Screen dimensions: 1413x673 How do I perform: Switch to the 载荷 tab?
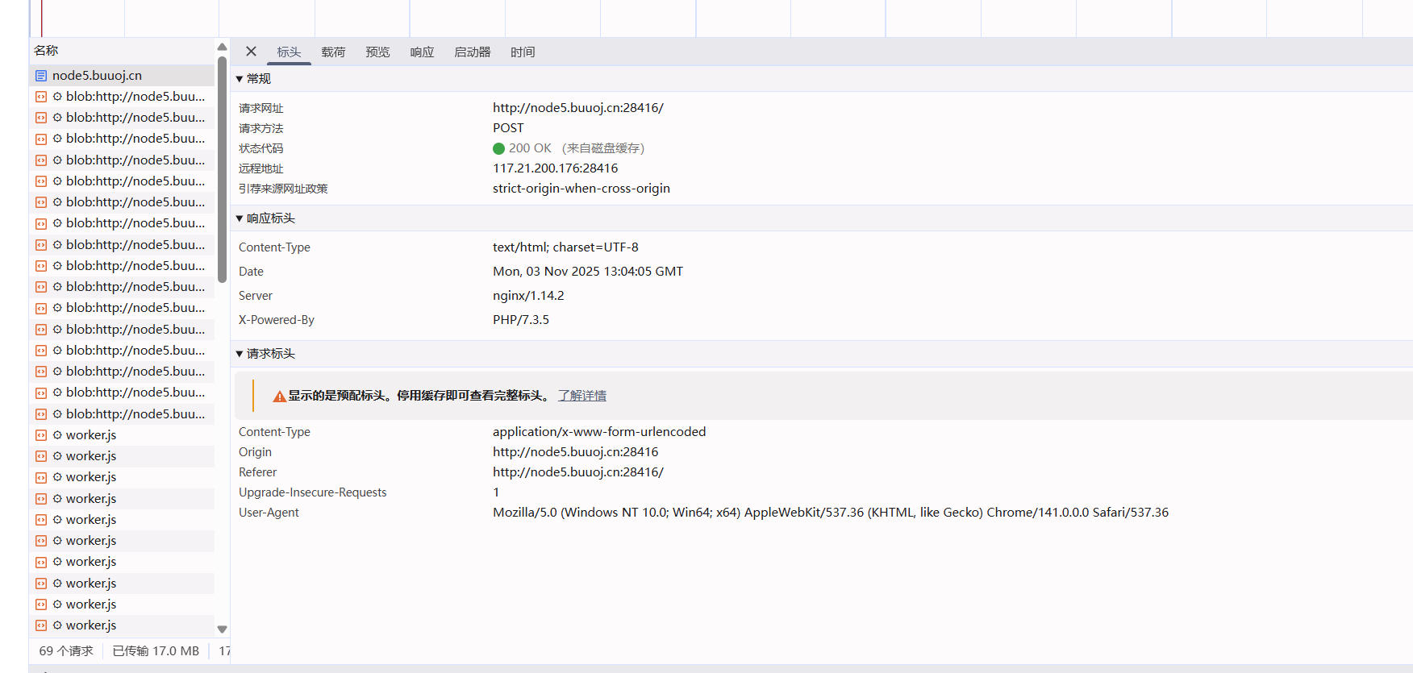333,52
